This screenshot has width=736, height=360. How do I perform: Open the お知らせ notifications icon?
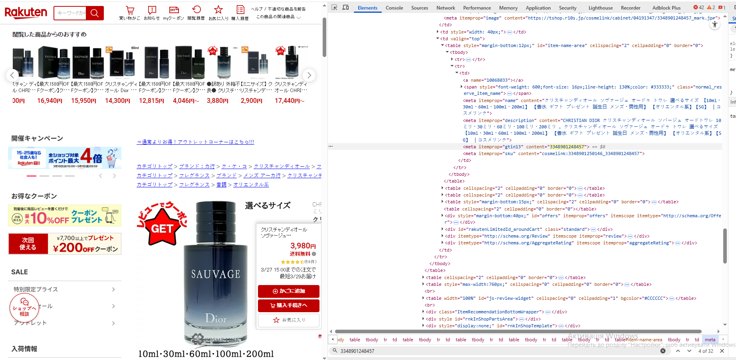(x=152, y=13)
